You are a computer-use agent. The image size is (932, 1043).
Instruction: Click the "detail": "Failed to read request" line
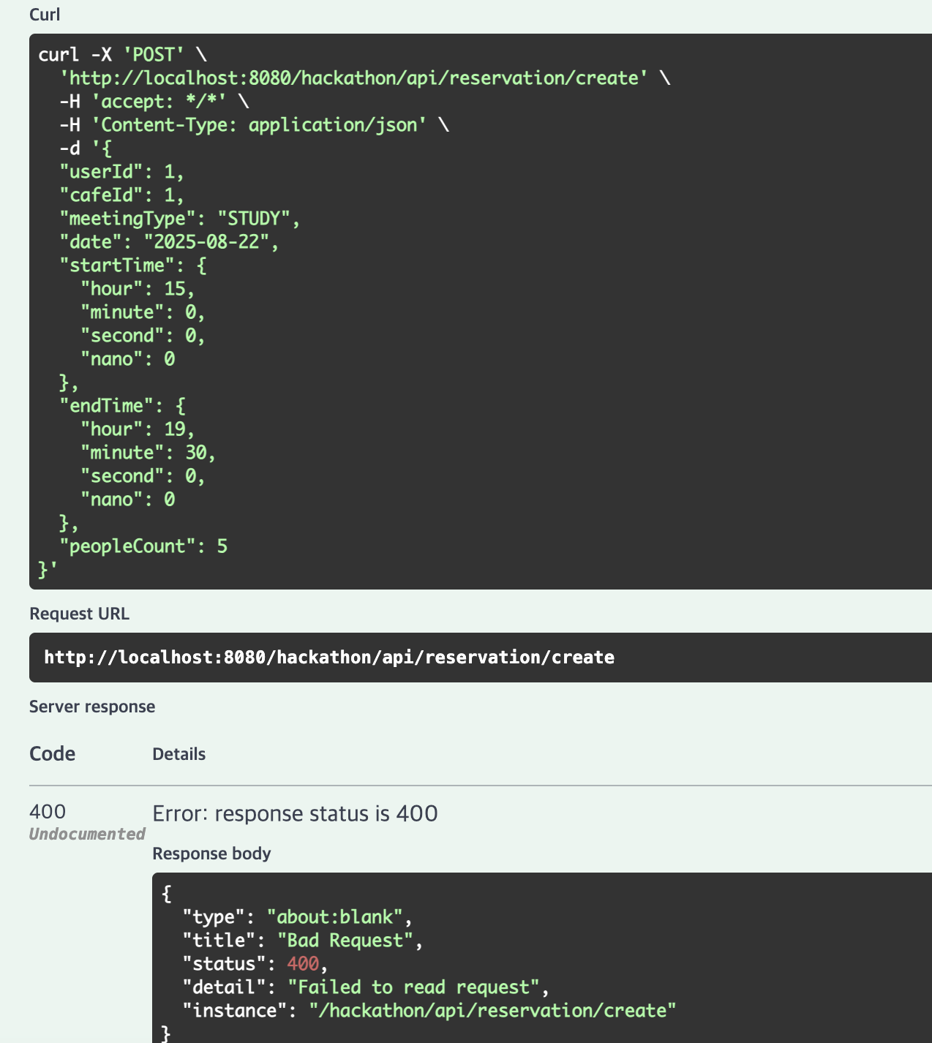click(x=365, y=987)
